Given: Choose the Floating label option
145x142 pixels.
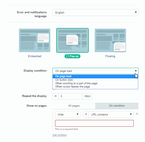Looking at the screenshot, I should coord(110,56).
